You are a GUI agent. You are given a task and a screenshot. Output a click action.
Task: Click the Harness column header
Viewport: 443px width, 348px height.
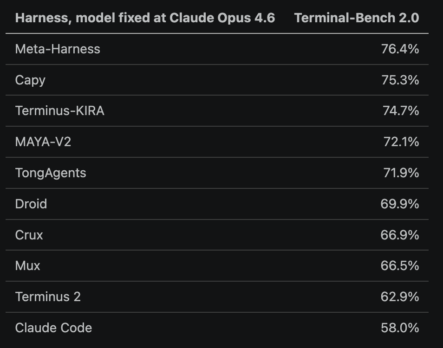[x=145, y=18]
